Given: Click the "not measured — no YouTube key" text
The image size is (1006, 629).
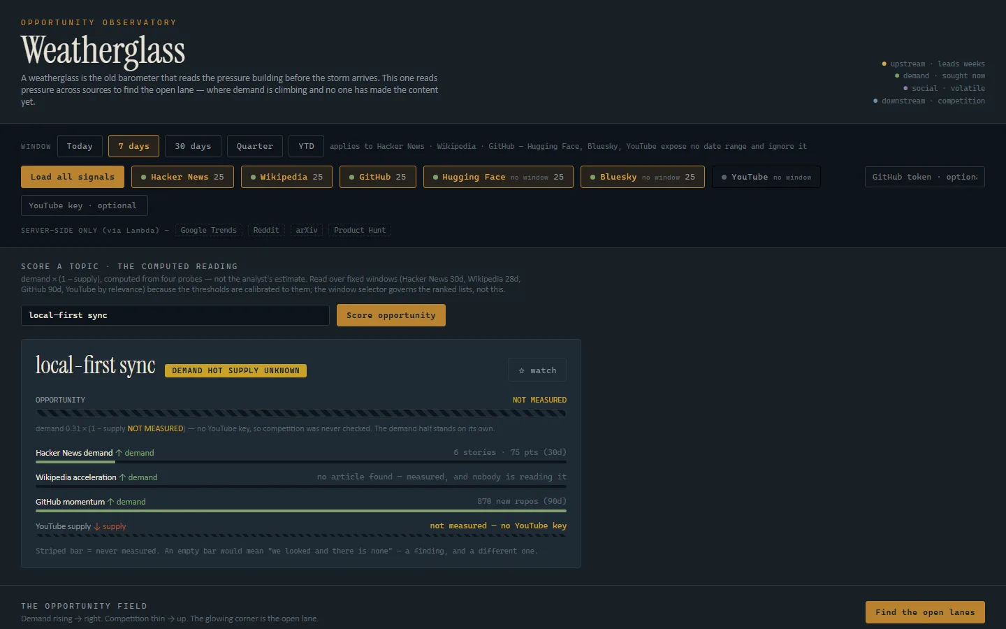Looking at the screenshot, I should coord(498,526).
